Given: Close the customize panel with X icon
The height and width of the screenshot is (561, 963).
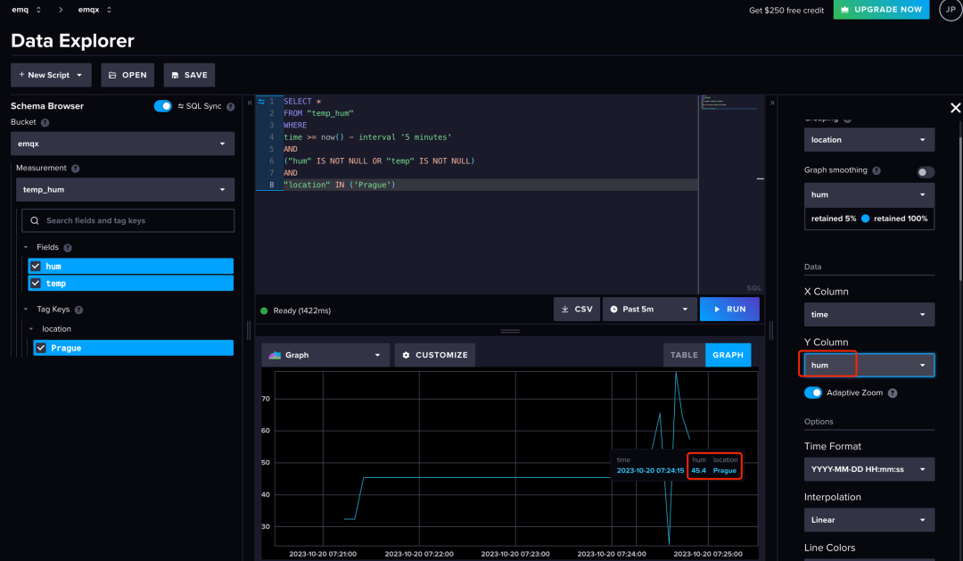Looking at the screenshot, I should click(x=955, y=108).
